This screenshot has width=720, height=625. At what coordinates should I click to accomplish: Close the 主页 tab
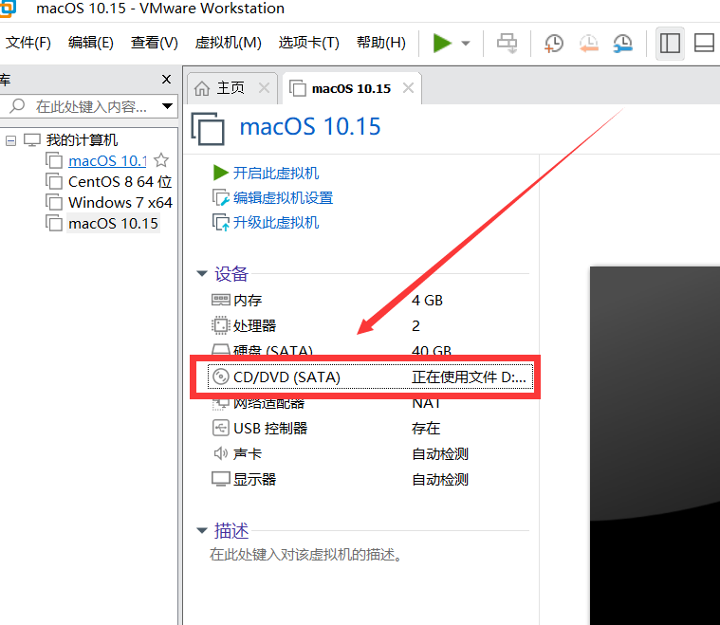[264, 87]
